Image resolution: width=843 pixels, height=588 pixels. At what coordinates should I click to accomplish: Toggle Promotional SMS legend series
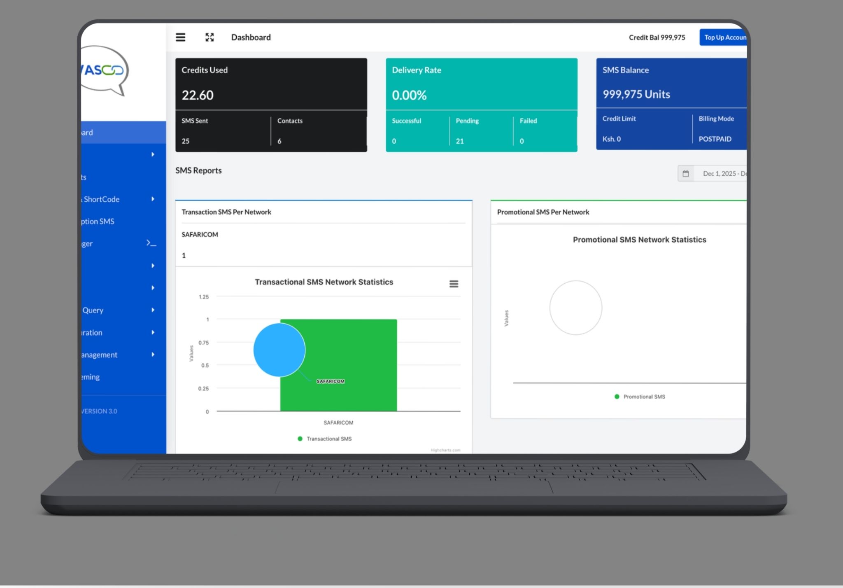[x=643, y=397]
